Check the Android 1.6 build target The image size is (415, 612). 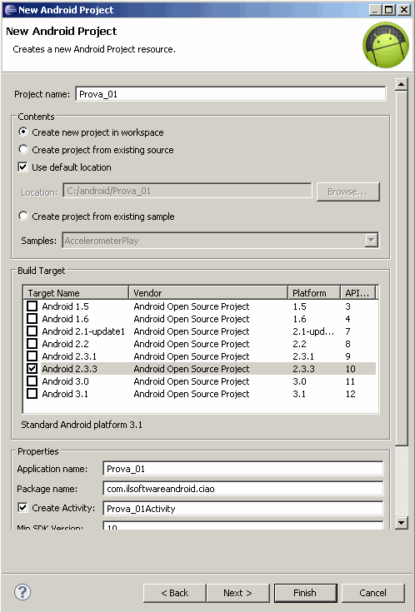click(32, 318)
